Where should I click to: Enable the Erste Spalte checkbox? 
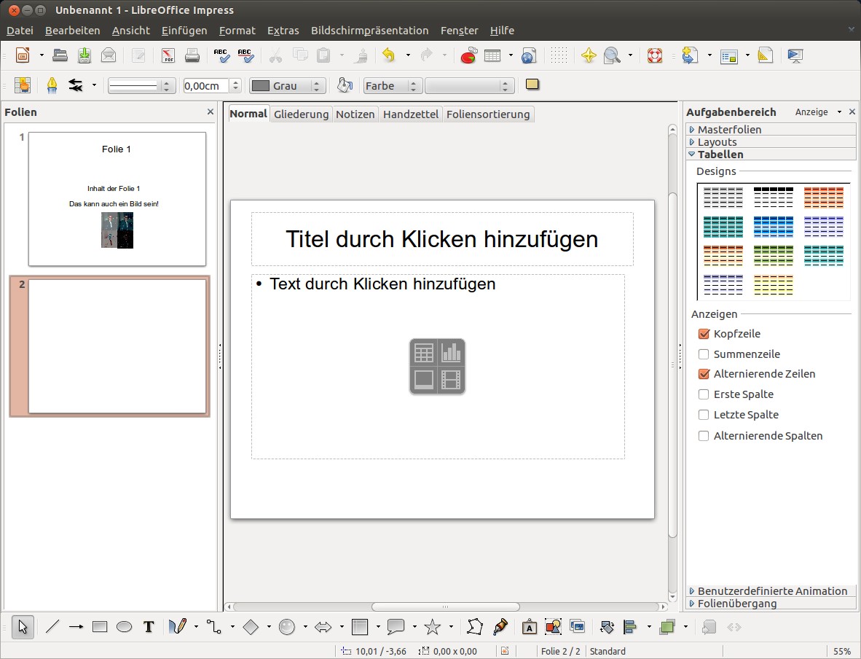point(704,394)
